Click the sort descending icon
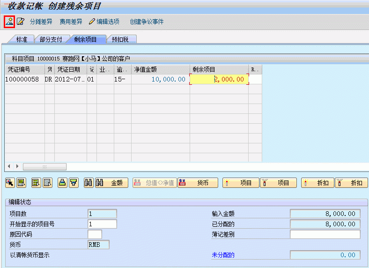 74,183
